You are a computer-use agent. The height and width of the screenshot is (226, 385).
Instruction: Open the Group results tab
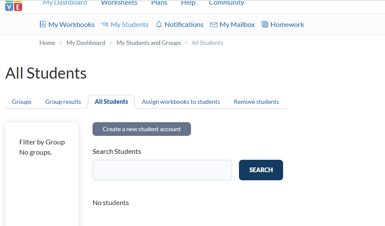pos(63,102)
